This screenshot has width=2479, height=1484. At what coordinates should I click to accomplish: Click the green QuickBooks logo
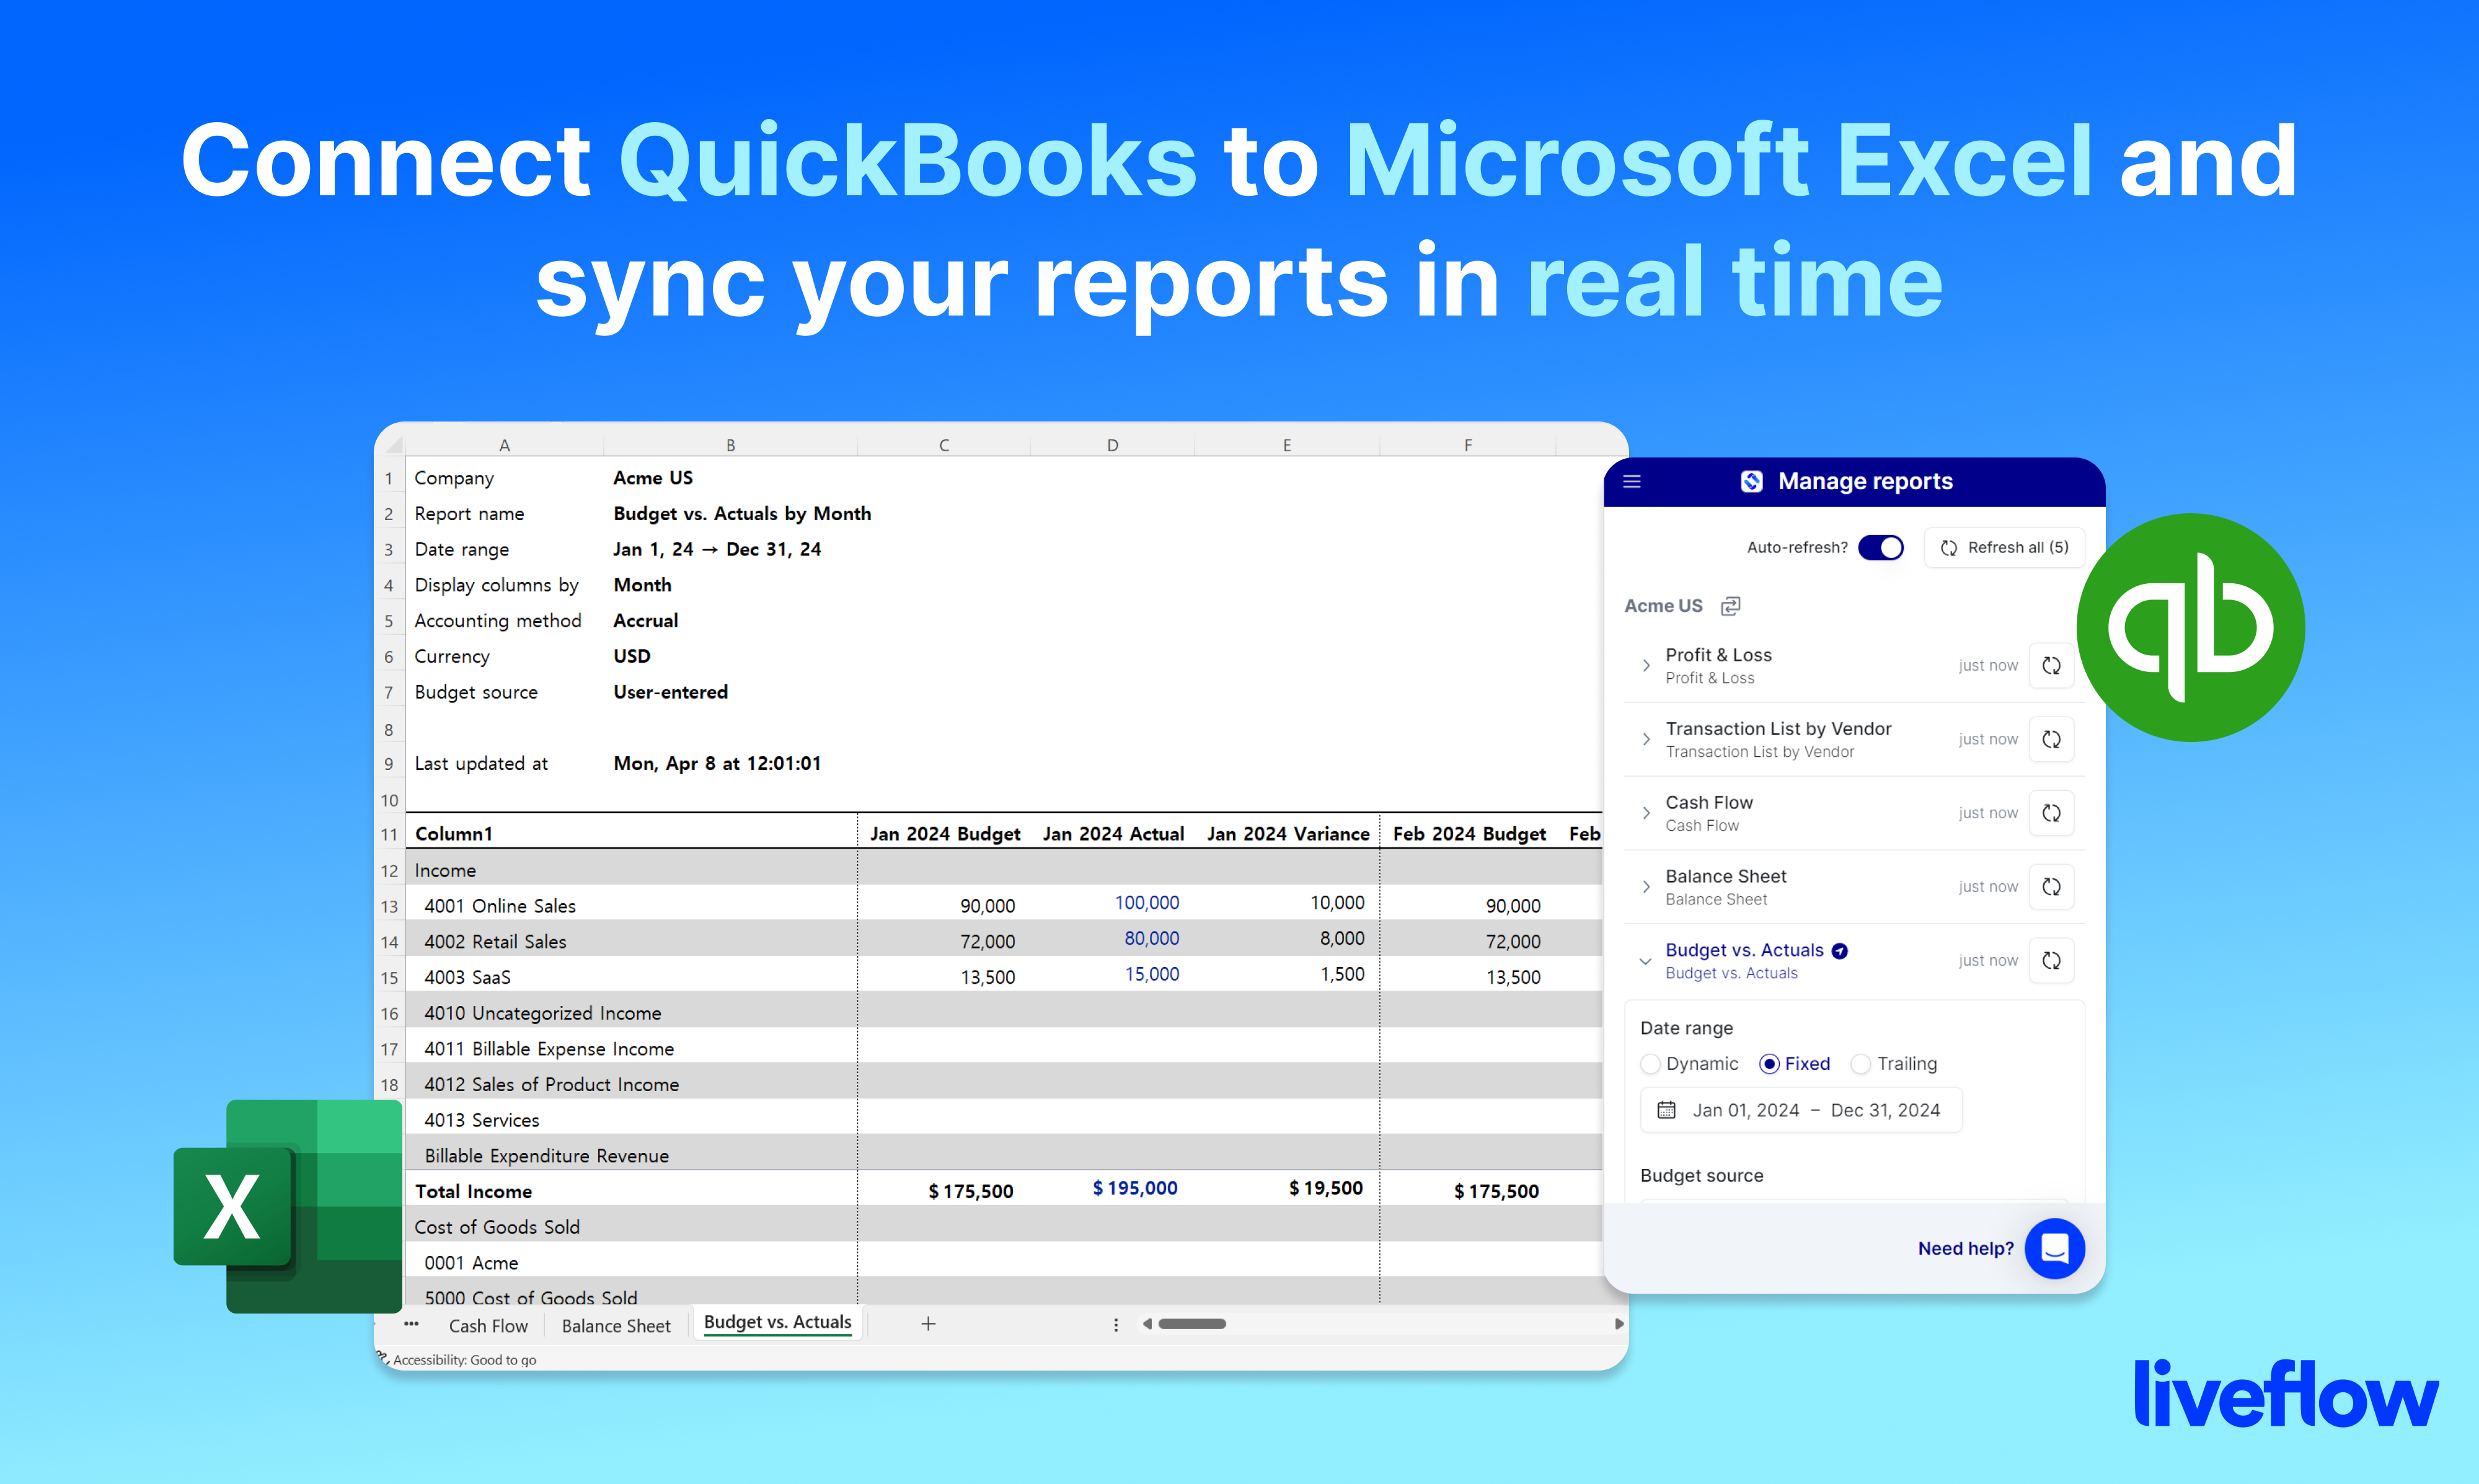tap(2191, 628)
